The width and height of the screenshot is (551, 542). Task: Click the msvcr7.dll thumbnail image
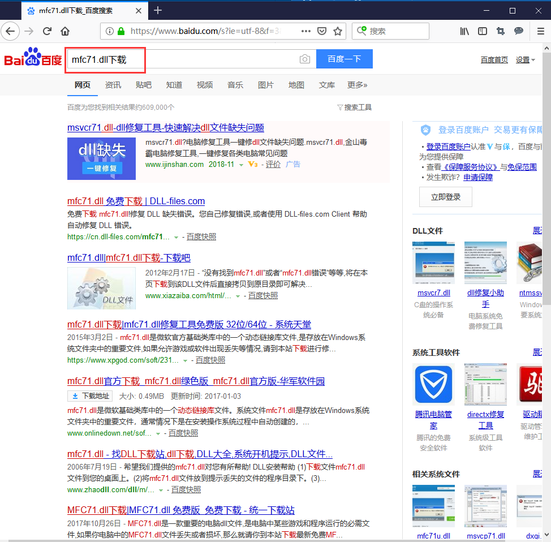point(434,263)
